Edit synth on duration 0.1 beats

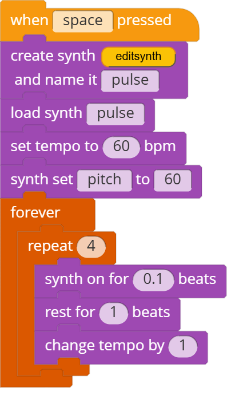click(x=153, y=279)
